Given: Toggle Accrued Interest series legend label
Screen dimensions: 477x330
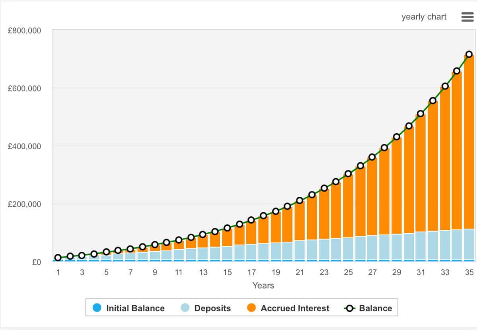Looking at the screenshot, I should coord(295,308).
